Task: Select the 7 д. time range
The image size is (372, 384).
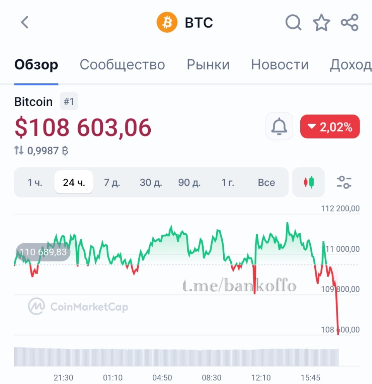Action: click(x=112, y=182)
